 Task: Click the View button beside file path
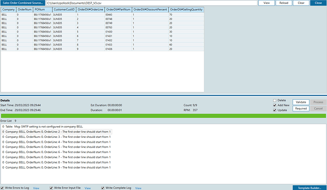(x=266, y=3)
